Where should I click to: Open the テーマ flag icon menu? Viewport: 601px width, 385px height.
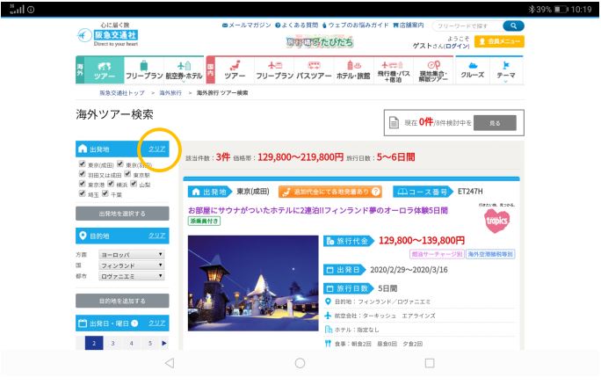[x=505, y=70]
